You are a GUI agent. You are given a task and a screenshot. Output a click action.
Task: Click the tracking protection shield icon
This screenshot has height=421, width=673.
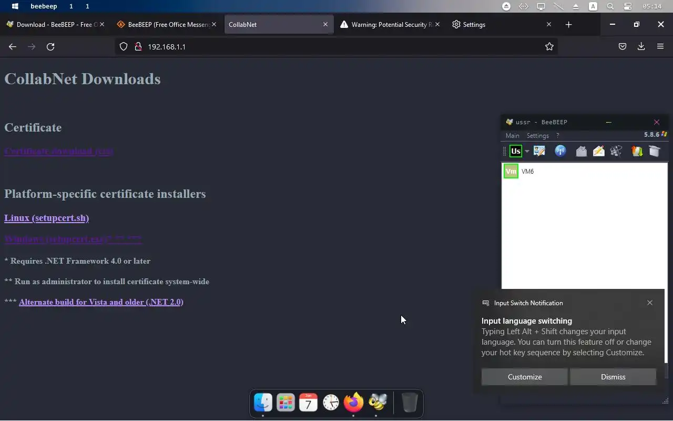pyautogui.click(x=124, y=47)
